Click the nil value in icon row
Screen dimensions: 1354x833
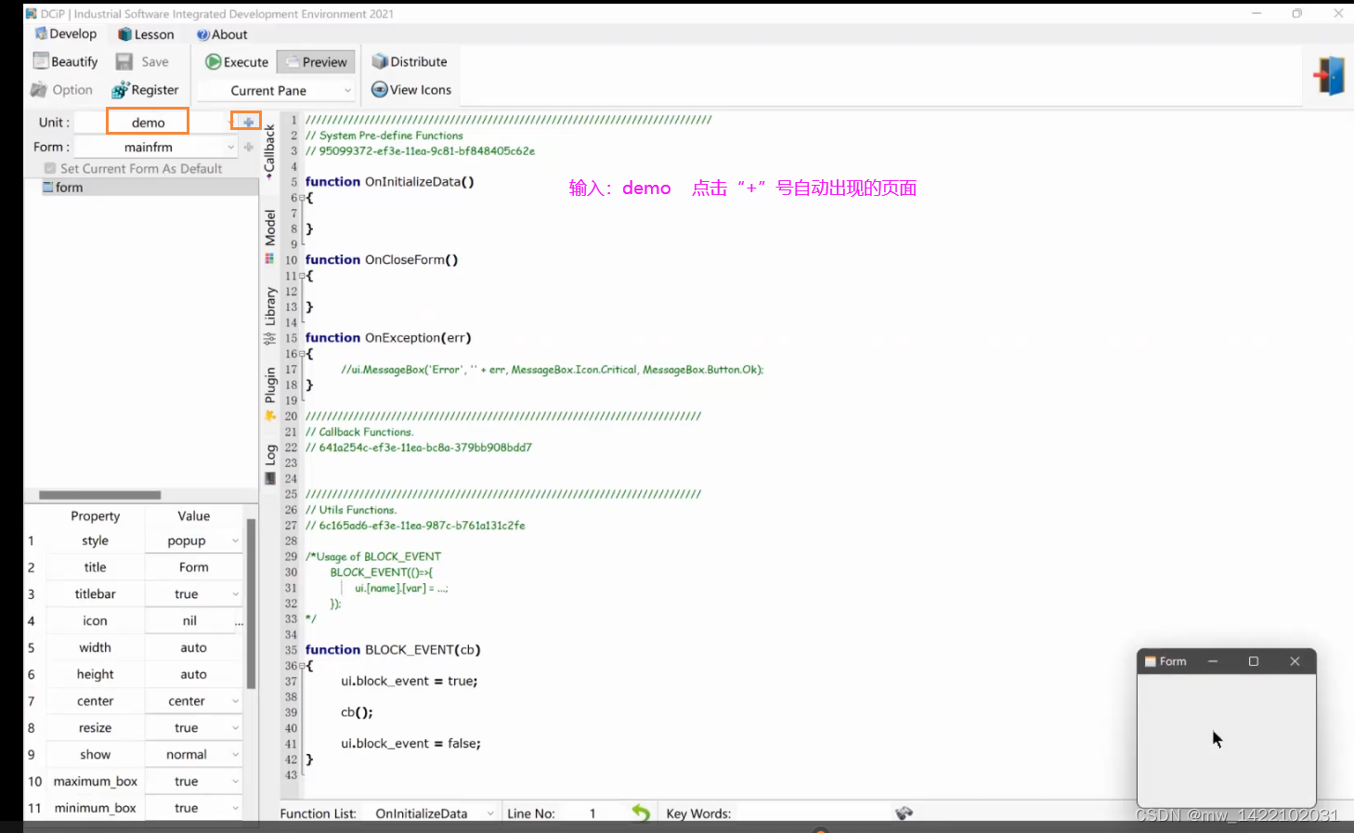(x=189, y=621)
